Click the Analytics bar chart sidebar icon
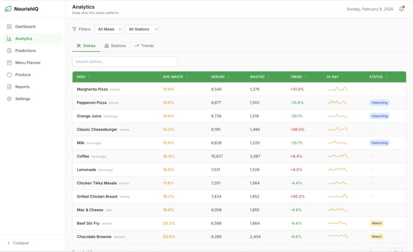This screenshot has width=413, height=252. click(9, 38)
